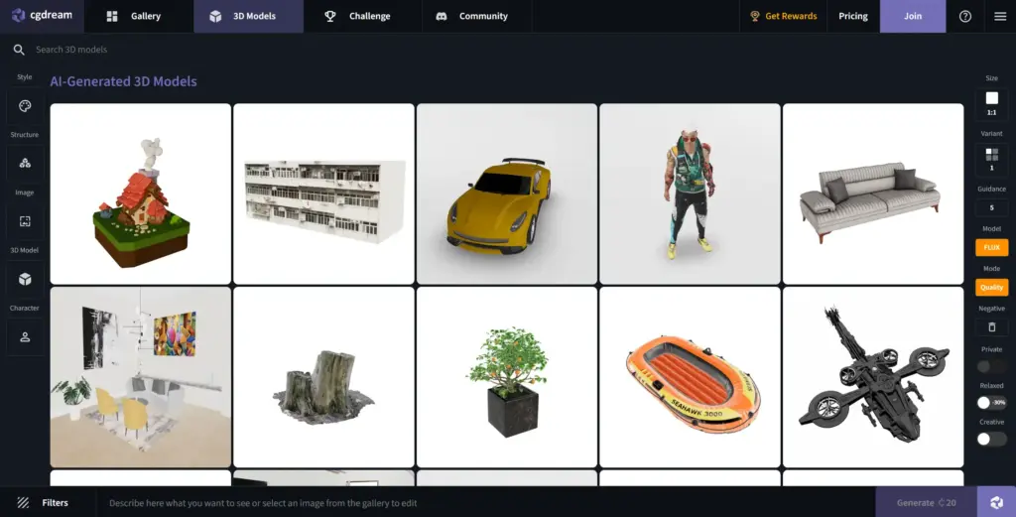
Task: Click the Join button
Action: coord(913,16)
